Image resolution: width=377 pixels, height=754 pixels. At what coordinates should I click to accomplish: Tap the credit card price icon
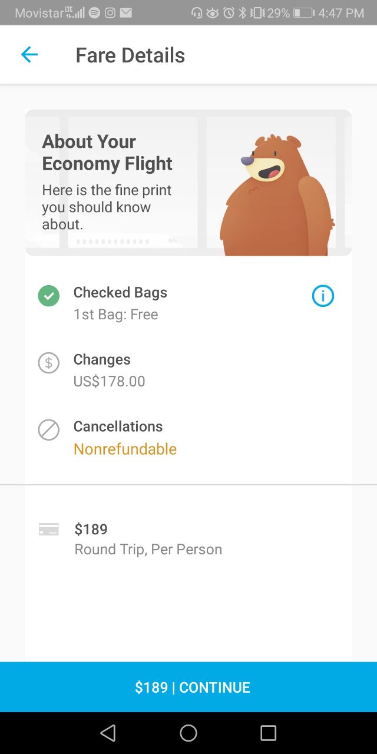coord(49,530)
